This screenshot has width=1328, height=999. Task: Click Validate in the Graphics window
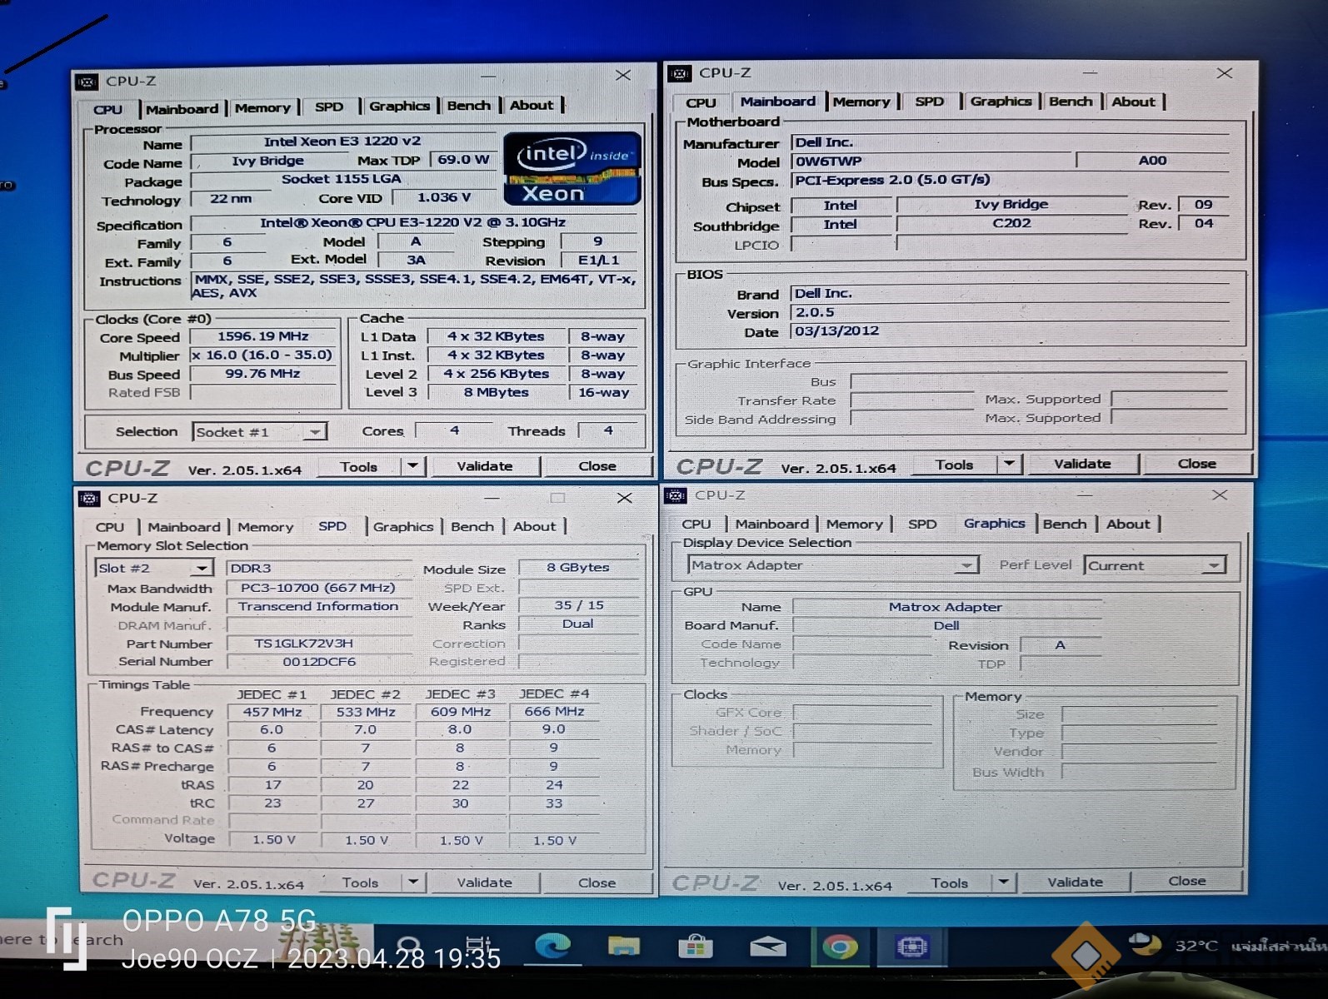1075,882
